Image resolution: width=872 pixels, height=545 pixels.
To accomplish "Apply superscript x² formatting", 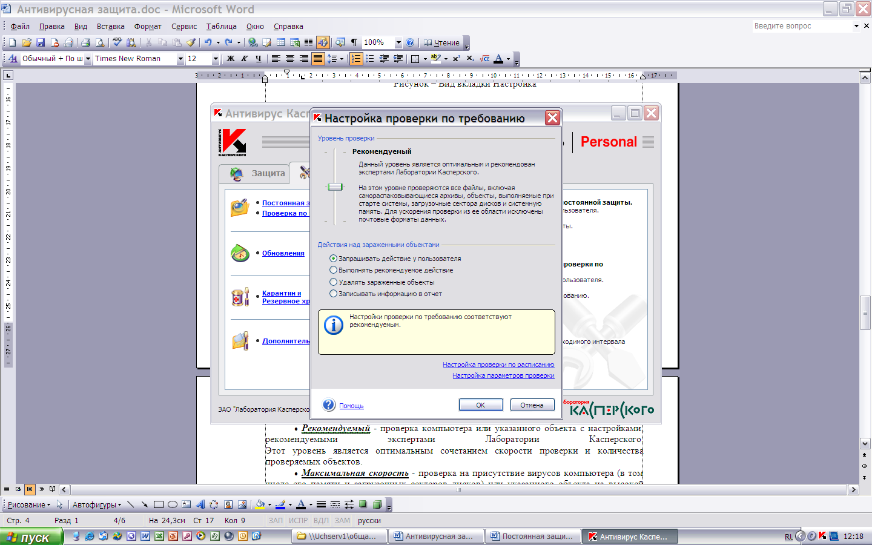I will pyautogui.click(x=457, y=59).
